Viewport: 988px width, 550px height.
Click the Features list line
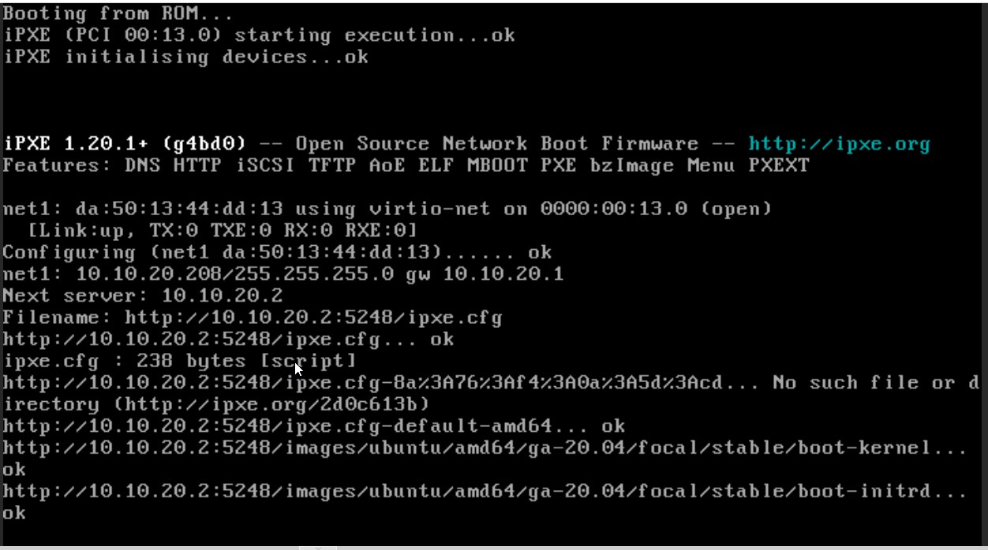(x=406, y=165)
